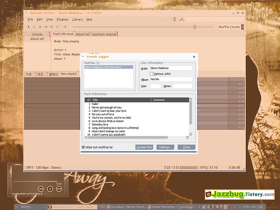Click the Settings... button
Viewport: 280px width, 210px height.
point(165,147)
